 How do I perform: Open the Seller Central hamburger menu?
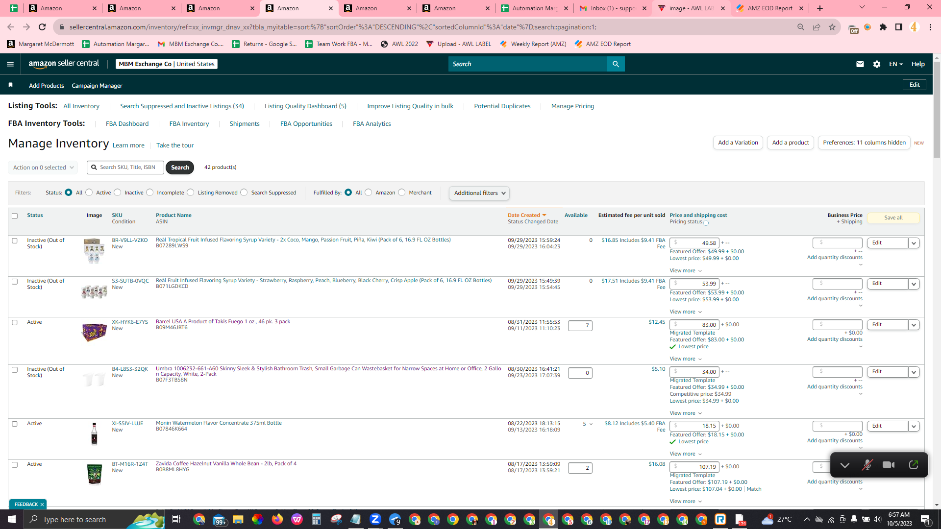coord(10,64)
